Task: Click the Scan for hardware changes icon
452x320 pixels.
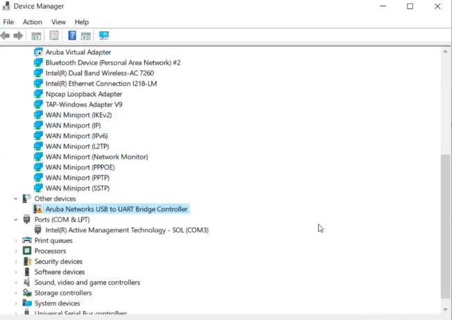Action: (104, 36)
